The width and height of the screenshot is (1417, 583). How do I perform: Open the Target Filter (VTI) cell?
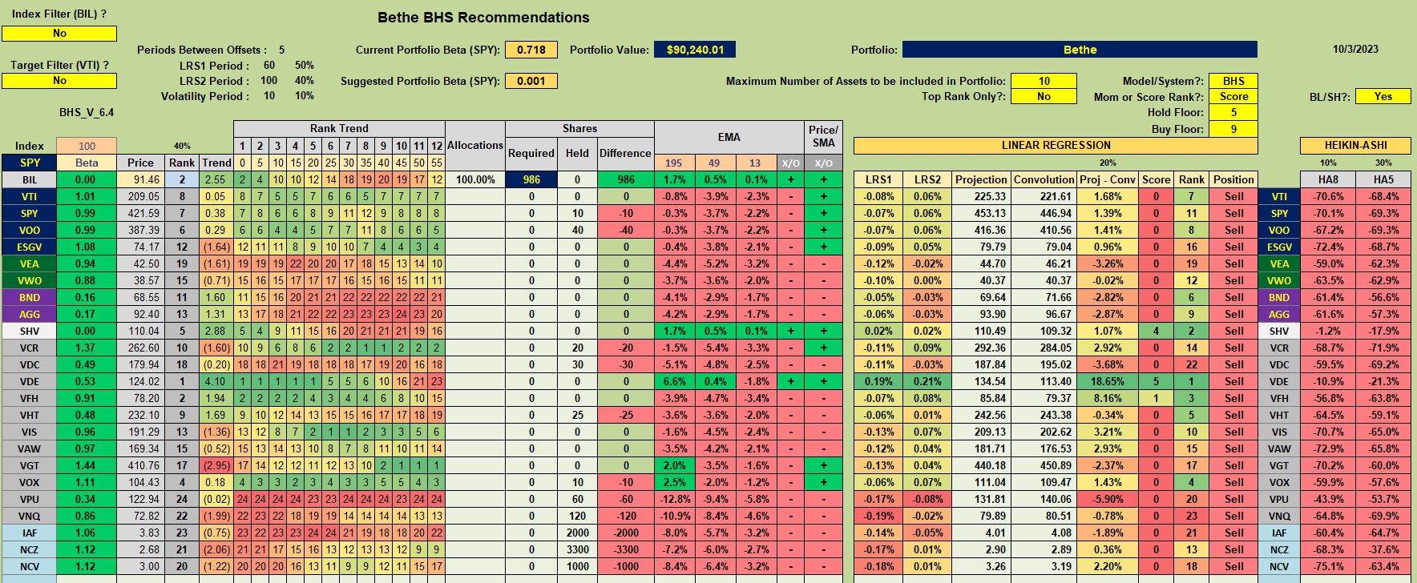59,81
